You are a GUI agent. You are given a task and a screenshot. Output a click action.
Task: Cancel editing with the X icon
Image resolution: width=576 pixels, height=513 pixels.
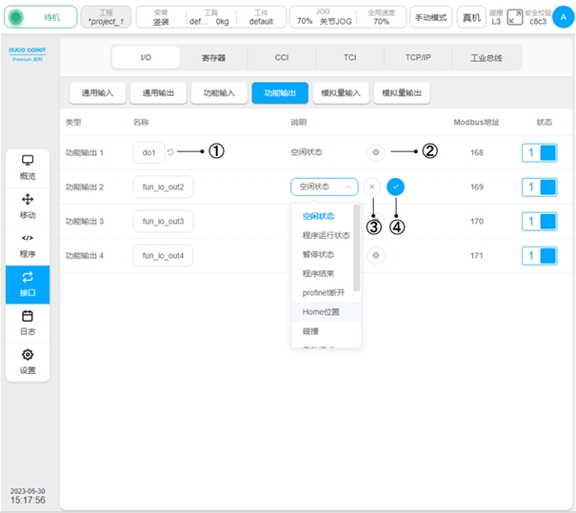point(372,187)
